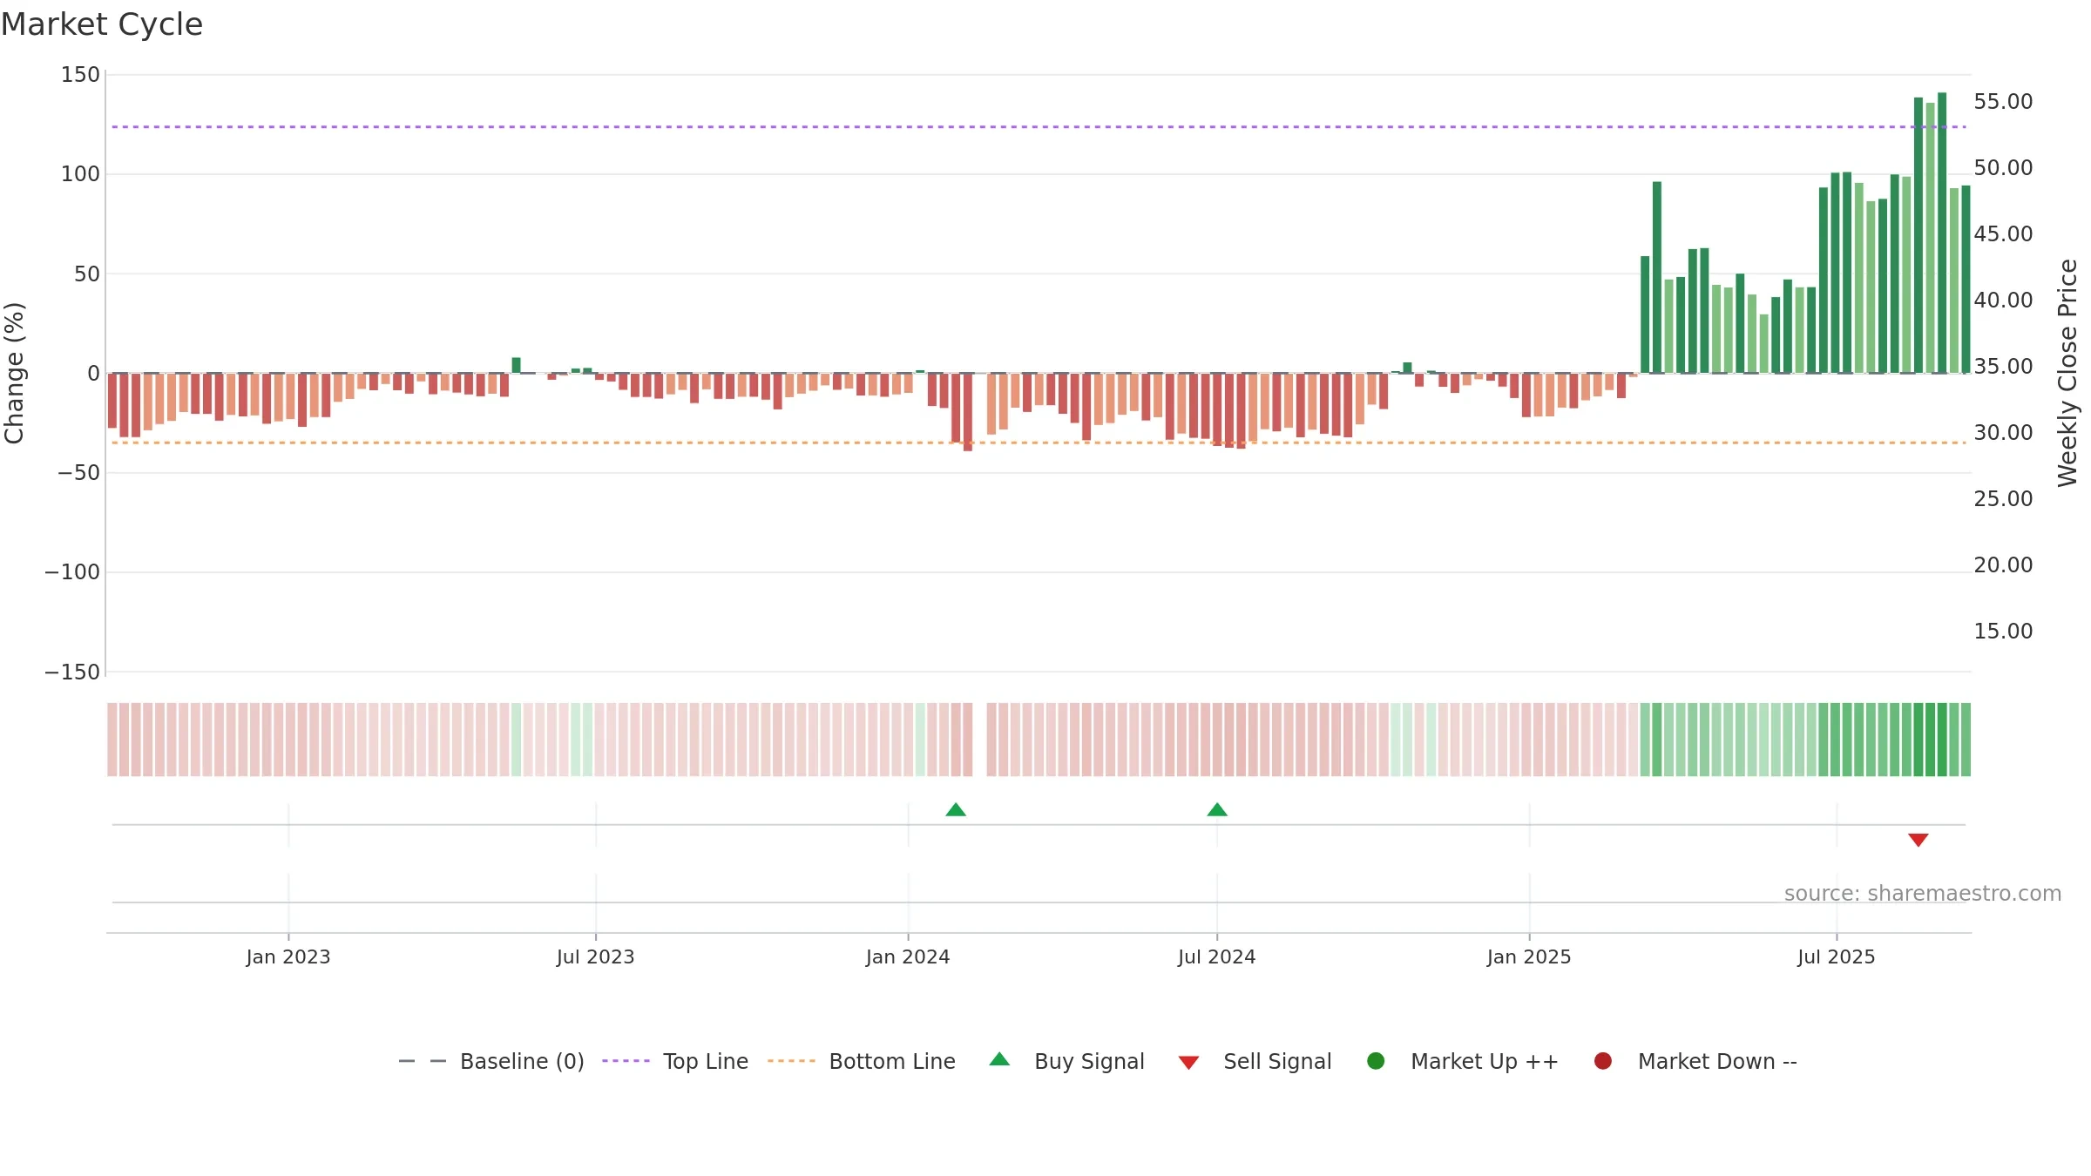Click the 35.00 price tick label
Image resolution: width=2091 pixels, height=1176 pixels.
coord(2003,367)
